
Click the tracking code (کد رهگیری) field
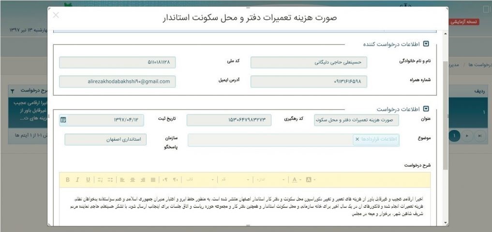229,120
